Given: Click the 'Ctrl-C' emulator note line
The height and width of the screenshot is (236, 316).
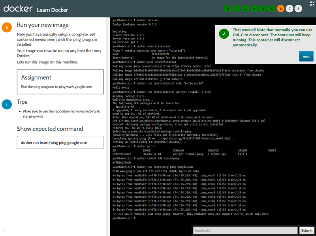Looking at the screenshot, I should (x=191, y=214).
